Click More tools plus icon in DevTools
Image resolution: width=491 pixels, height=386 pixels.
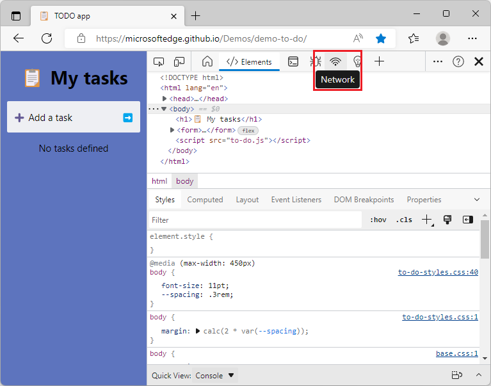(x=379, y=61)
